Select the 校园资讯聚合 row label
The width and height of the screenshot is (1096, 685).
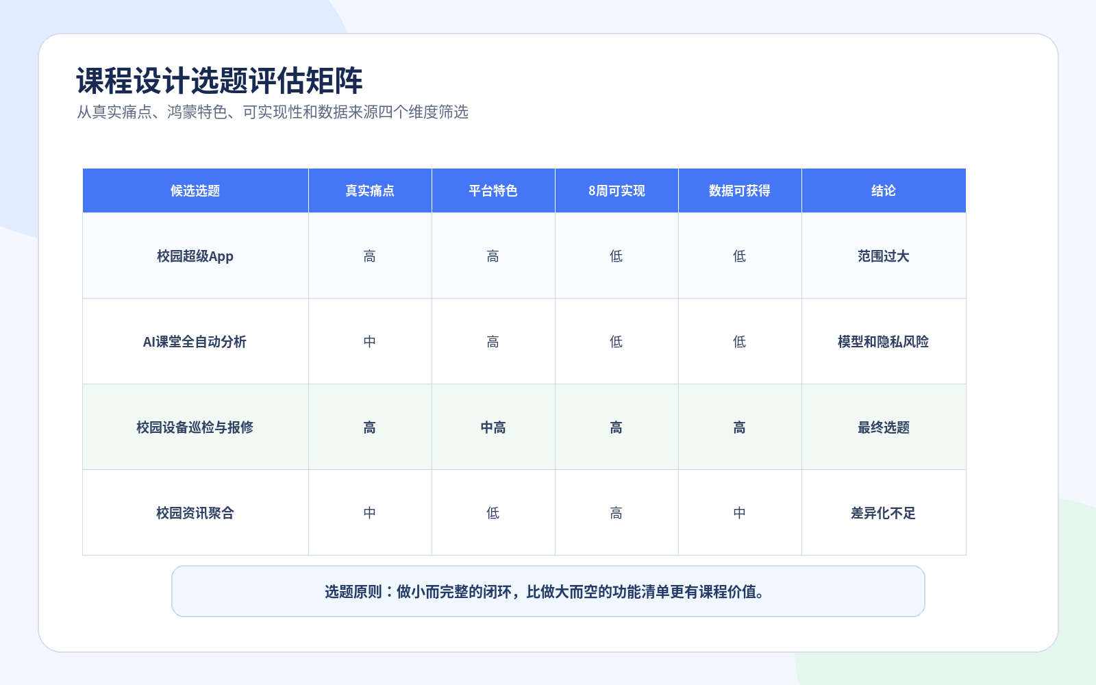[x=195, y=513]
